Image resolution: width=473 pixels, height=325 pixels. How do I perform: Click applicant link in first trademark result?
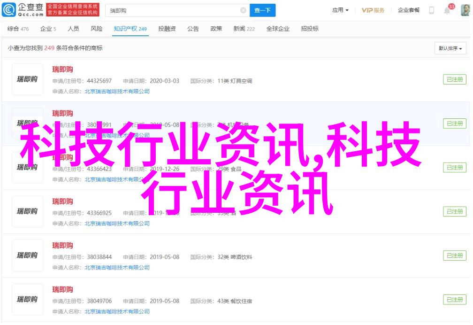117,92
